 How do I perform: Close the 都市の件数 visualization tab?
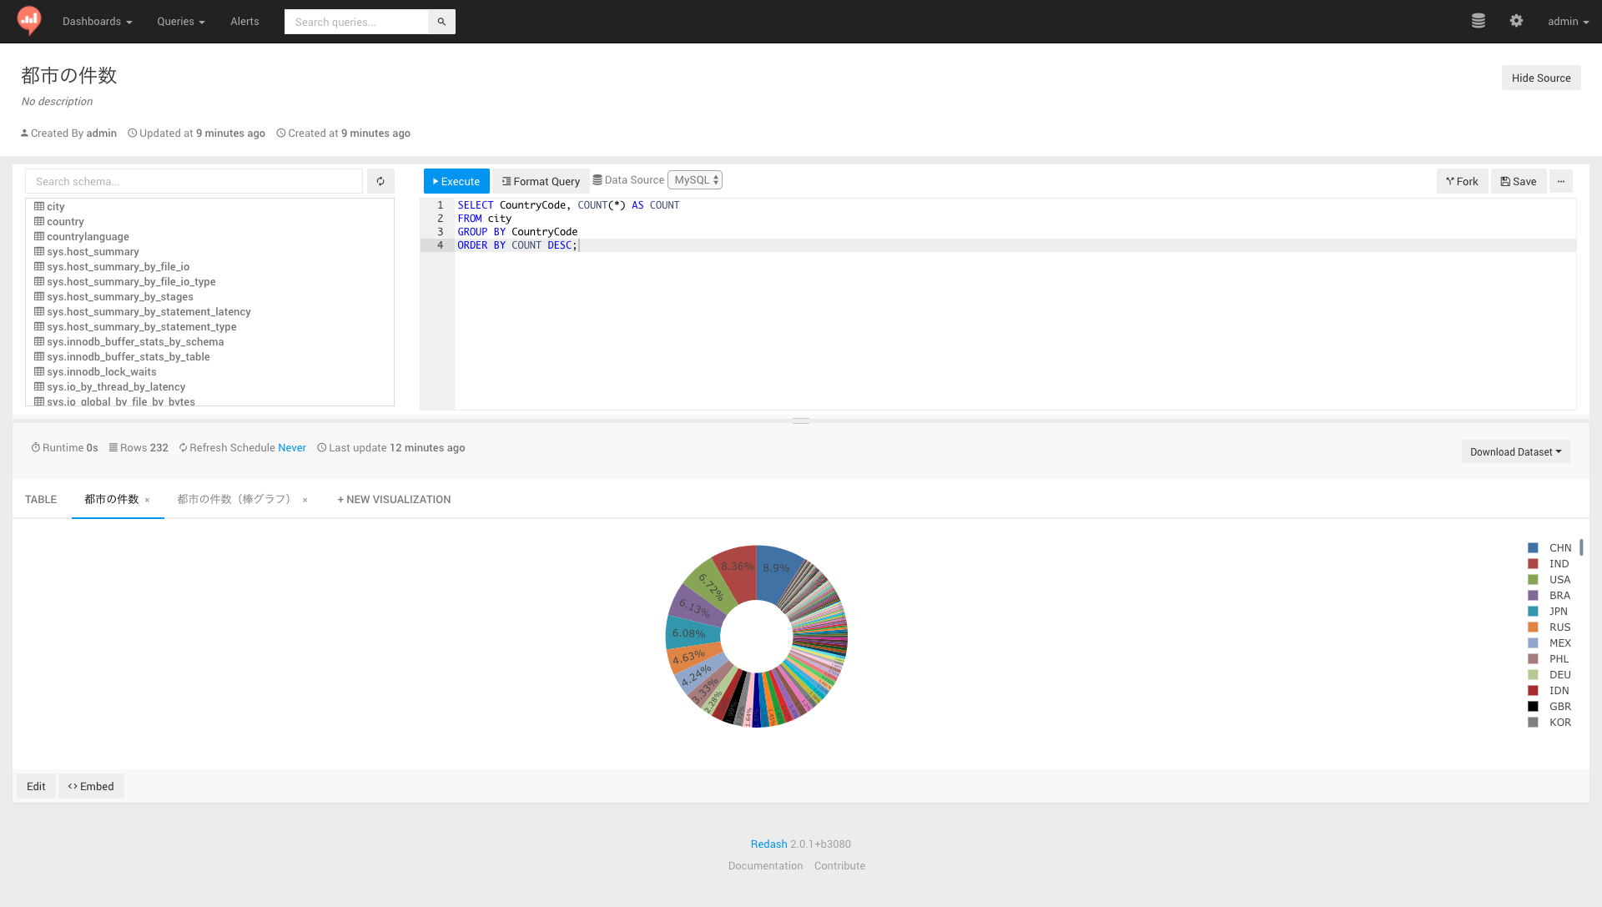pyautogui.click(x=148, y=501)
